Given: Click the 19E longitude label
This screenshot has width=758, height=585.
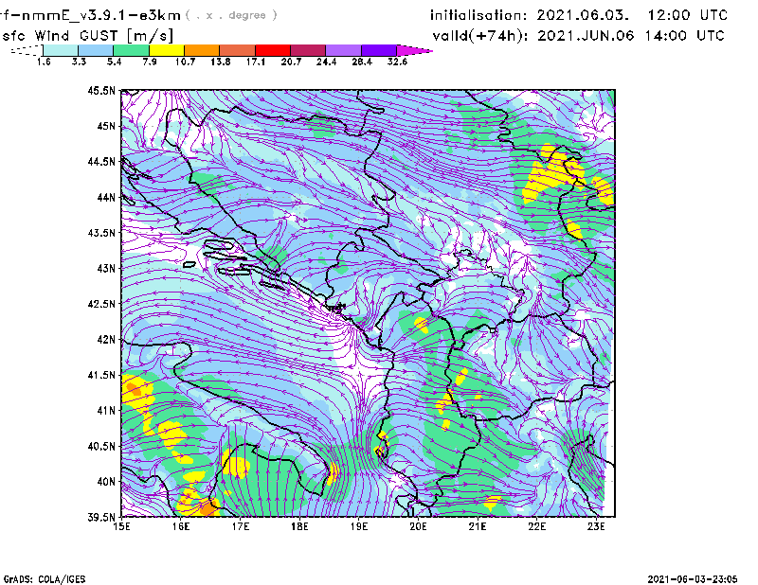Looking at the screenshot, I should (359, 526).
